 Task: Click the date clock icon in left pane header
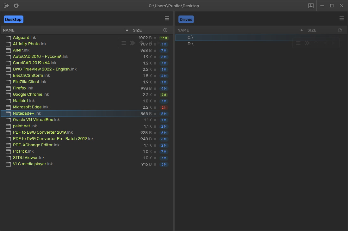tap(165, 30)
